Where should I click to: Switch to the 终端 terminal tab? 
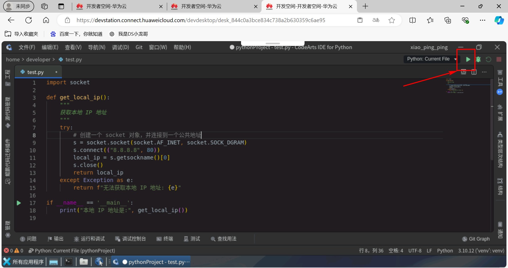tap(165, 239)
